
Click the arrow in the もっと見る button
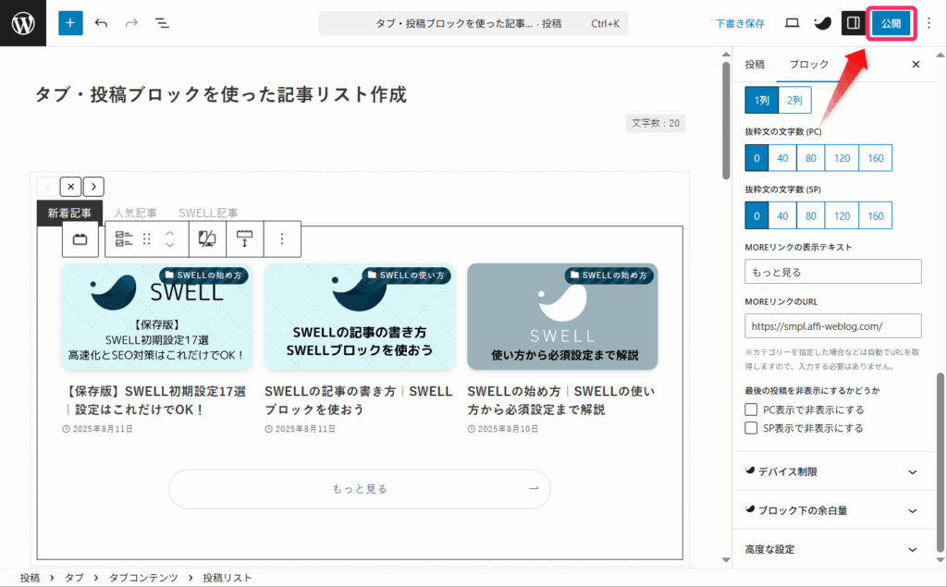tap(534, 488)
